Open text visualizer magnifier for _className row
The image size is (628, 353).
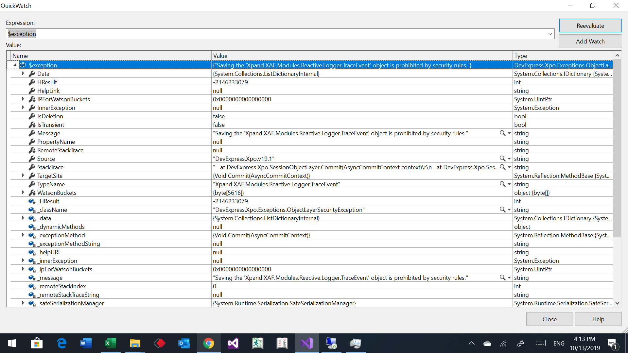click(x=502, y=210)
